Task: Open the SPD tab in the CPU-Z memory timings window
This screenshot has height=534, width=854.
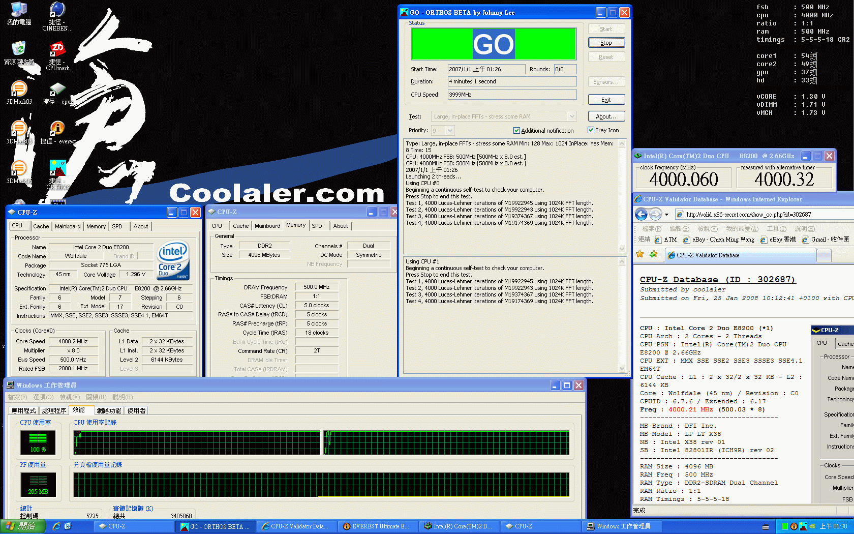Action: (x=317, y=226)
